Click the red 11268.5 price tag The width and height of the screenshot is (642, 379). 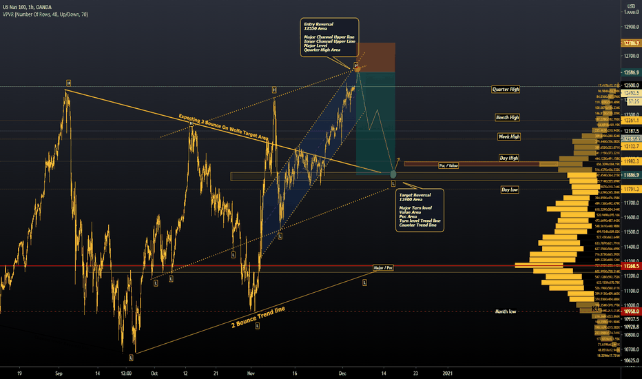pyautogui.click(x=632, y=266)
